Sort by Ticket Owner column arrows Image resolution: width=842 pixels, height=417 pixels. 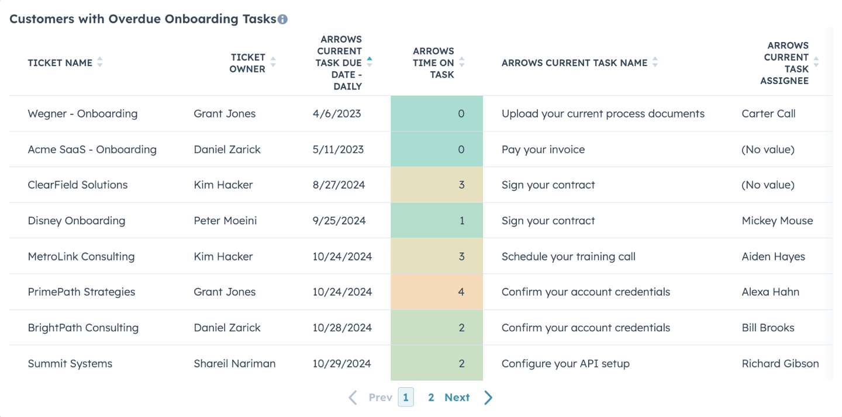coord(273,62)
